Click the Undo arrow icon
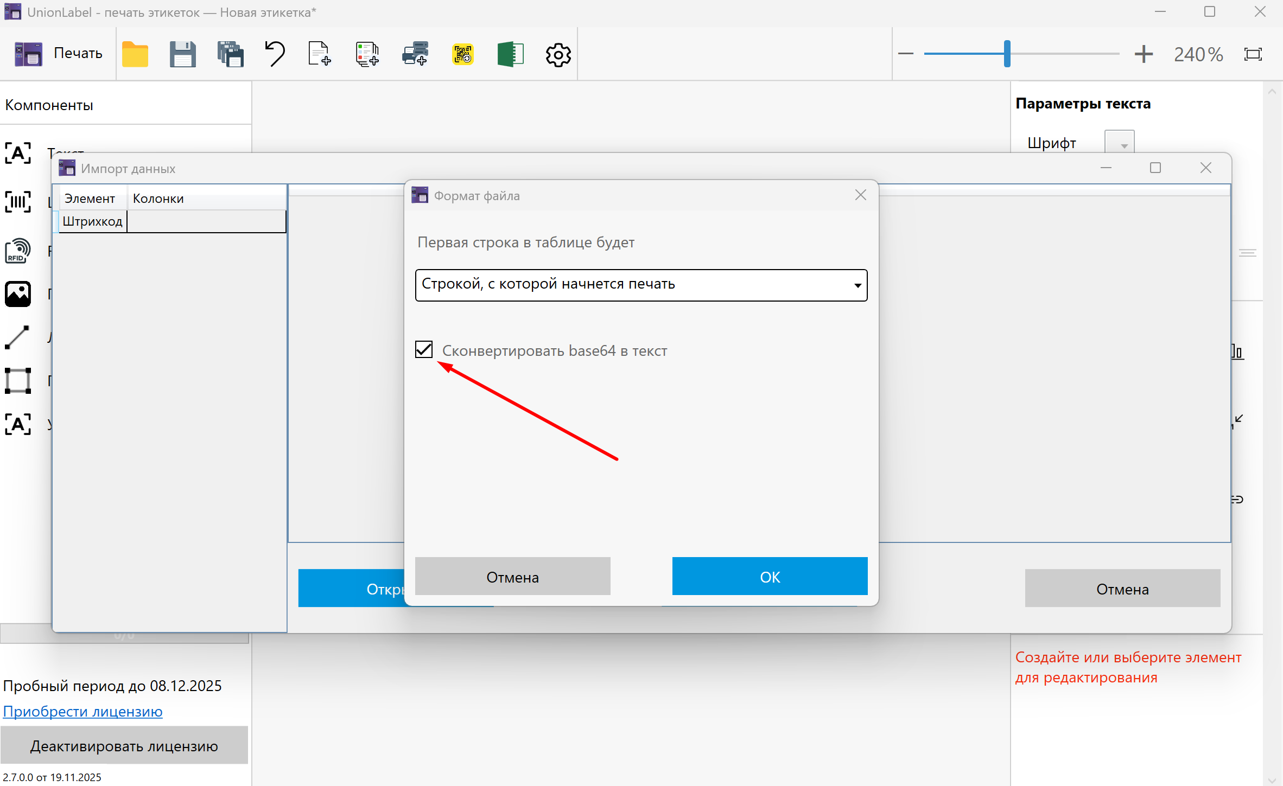 pos(275,54)
